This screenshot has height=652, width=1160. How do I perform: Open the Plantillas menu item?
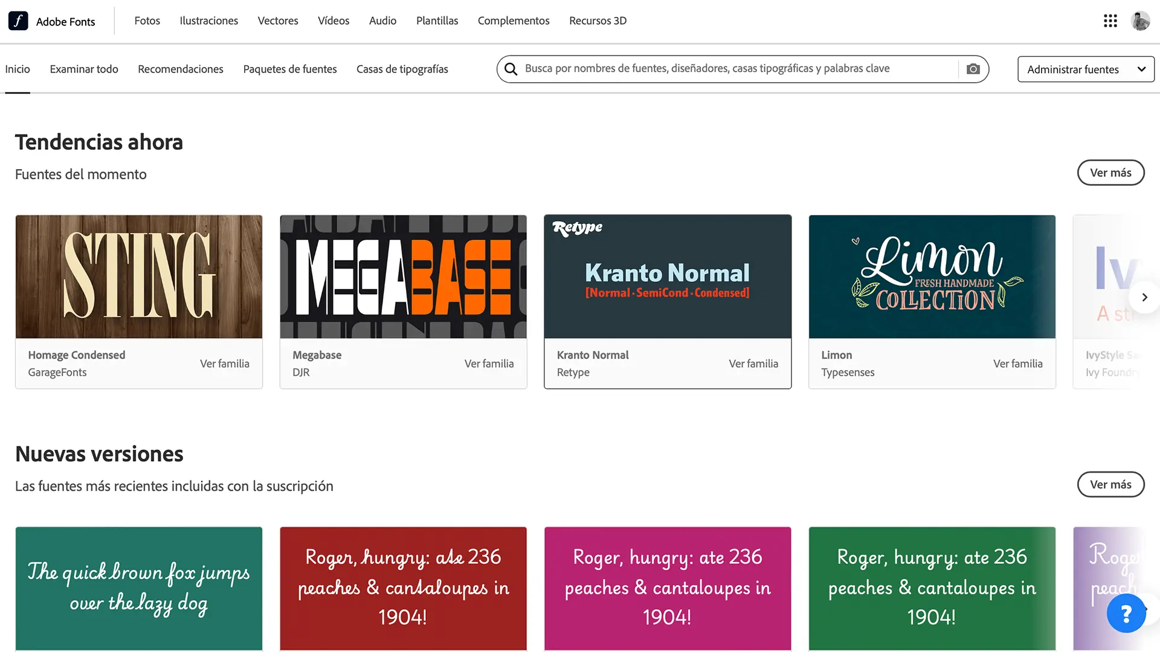click(437, 21)
